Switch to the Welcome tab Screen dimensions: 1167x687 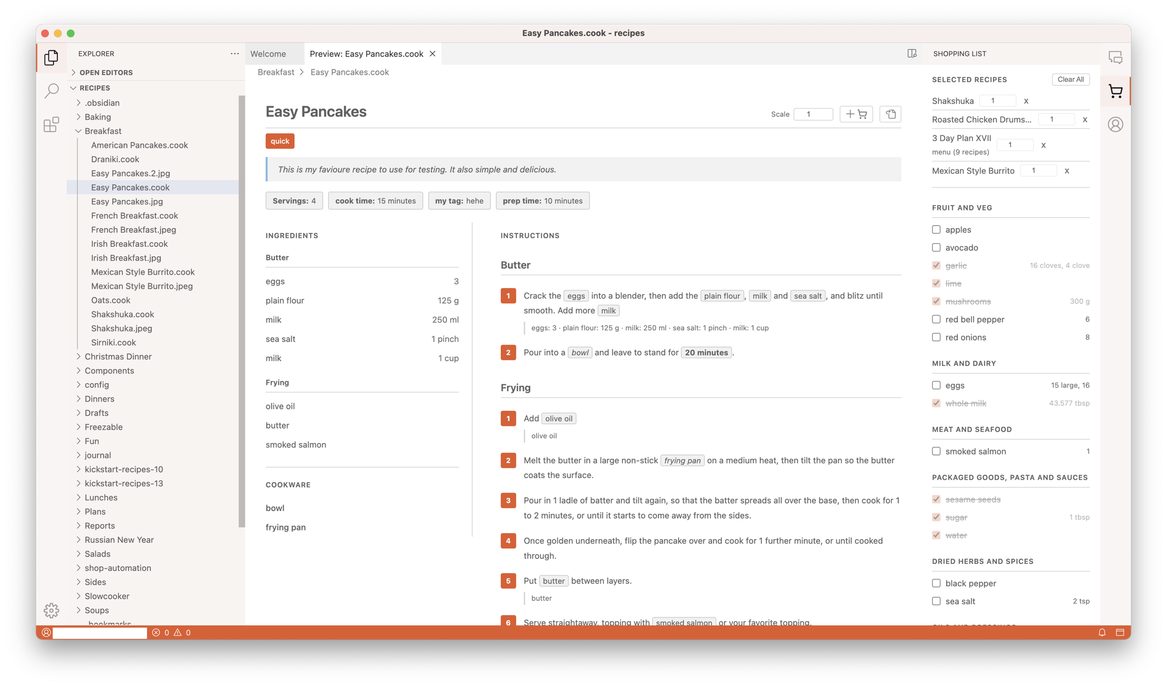tap(269, 53)
